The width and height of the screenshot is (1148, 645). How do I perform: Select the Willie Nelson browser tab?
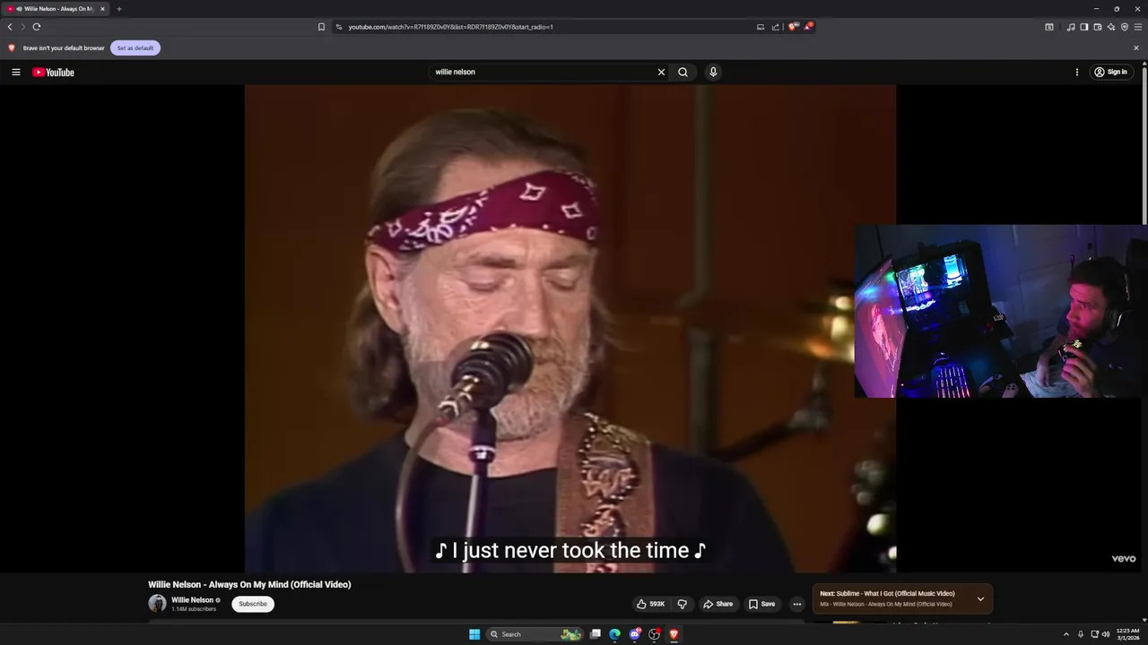pyautogui.click(x=56, y=9)
